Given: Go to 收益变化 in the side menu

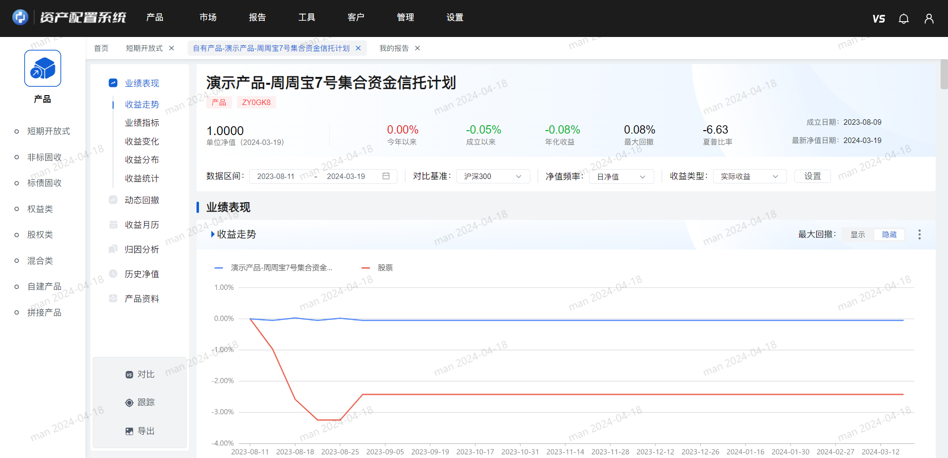Looking at the screenshot, I should tap(142, 141).
